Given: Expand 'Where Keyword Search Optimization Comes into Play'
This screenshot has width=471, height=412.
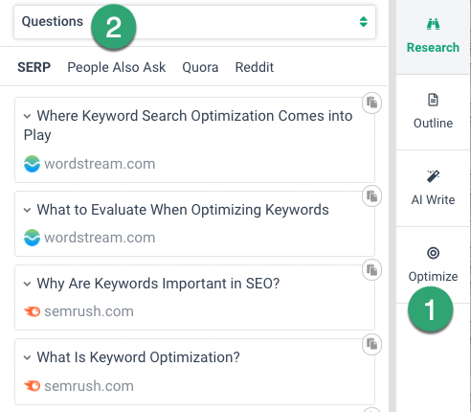Looking at the screenshot, I should tap(27, 116).
